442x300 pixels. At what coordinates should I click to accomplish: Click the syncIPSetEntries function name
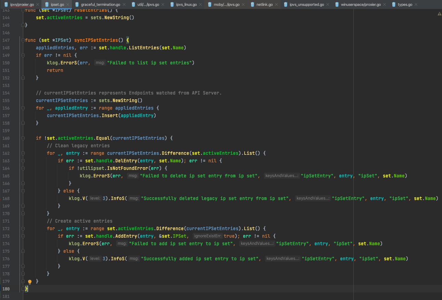[96, 40]
